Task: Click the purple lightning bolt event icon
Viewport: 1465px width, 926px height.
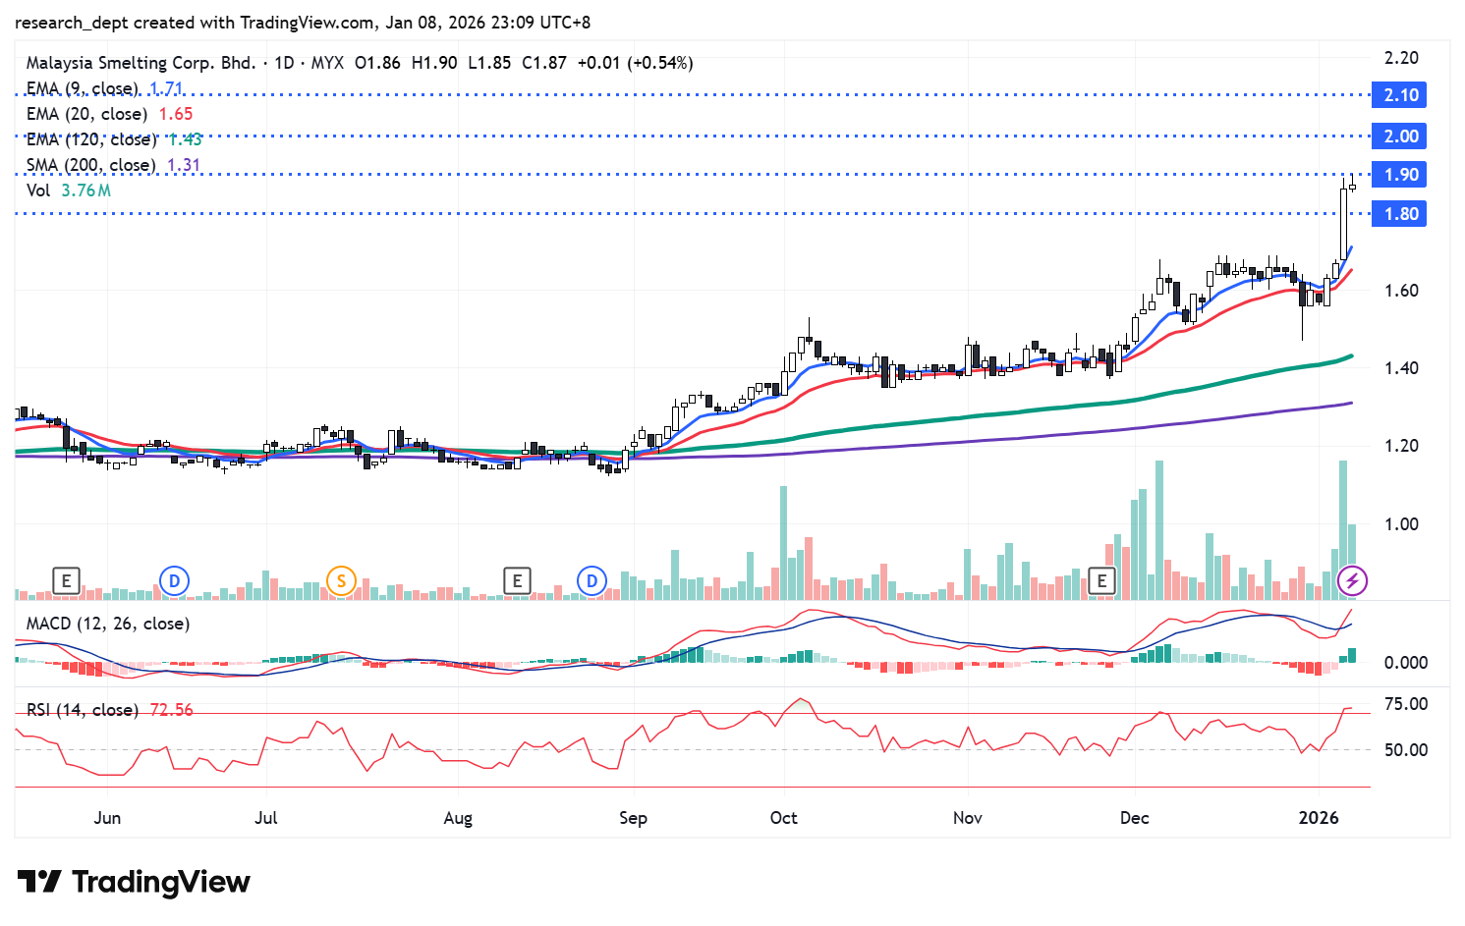Action: pyautogui.click(x=1352, y=580)
